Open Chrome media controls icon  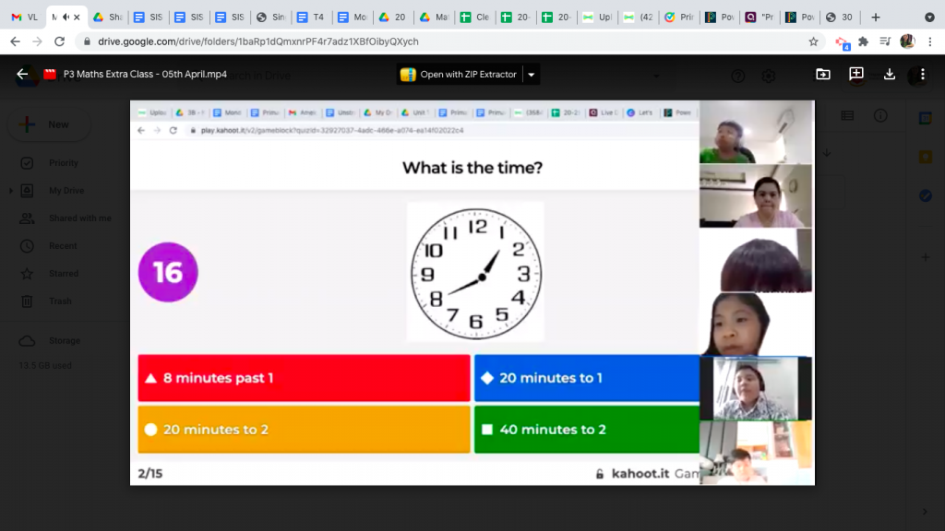point(885,41)
